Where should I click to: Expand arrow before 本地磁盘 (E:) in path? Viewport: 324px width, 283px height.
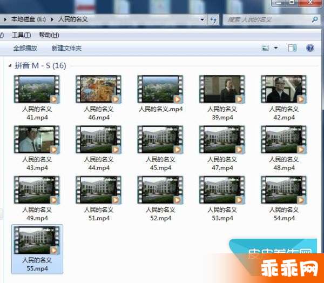click(5, 19)
